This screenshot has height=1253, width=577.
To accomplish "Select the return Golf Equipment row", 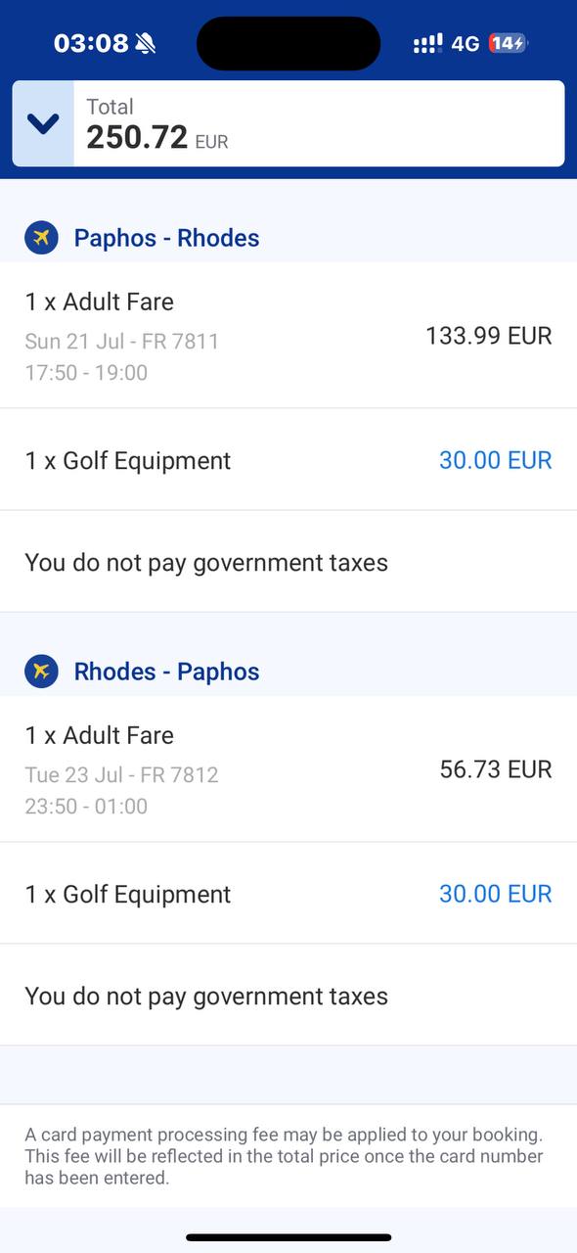I will coord(288,894).
